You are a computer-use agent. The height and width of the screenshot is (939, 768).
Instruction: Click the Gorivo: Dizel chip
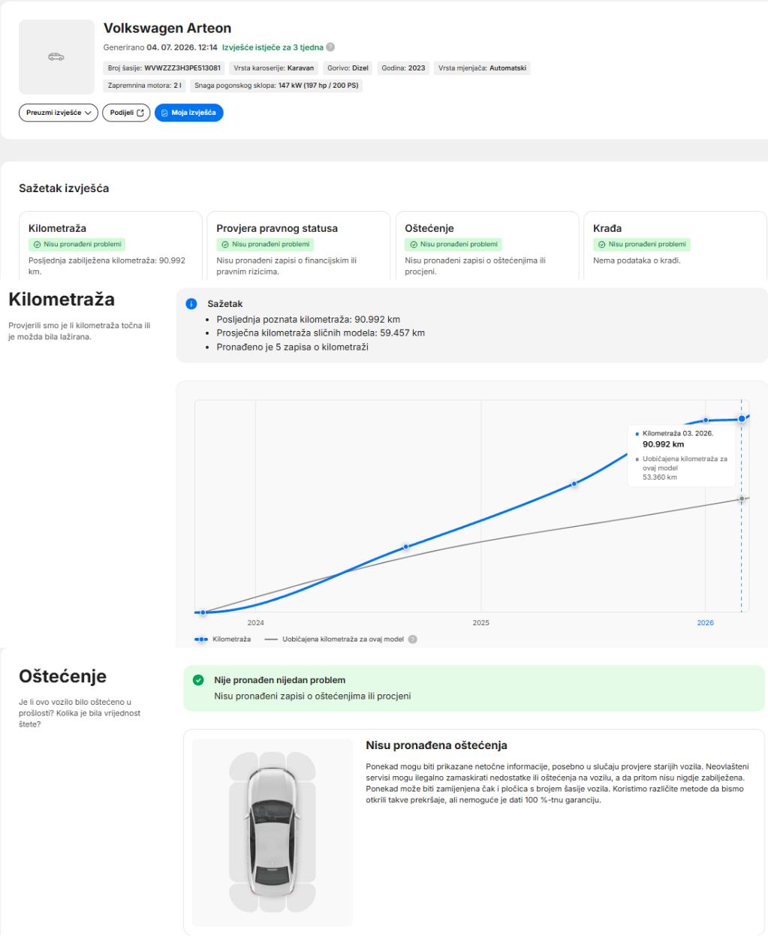click(348, 68)
